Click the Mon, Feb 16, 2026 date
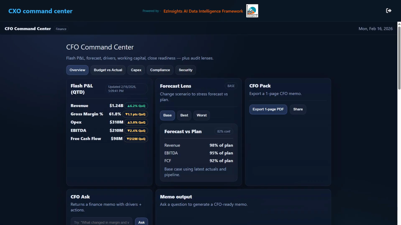 click(376, 28)
